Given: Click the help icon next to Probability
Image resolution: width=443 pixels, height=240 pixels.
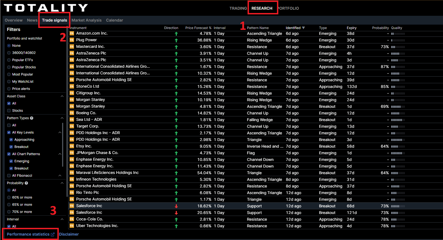Looking at the screenshot, I should 26,183.
